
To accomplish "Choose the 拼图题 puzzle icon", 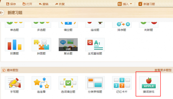I will pyautogui.click(x=41, y=45).
